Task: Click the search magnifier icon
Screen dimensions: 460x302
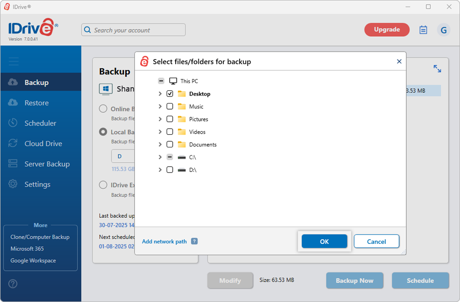Action: [87, 30]
